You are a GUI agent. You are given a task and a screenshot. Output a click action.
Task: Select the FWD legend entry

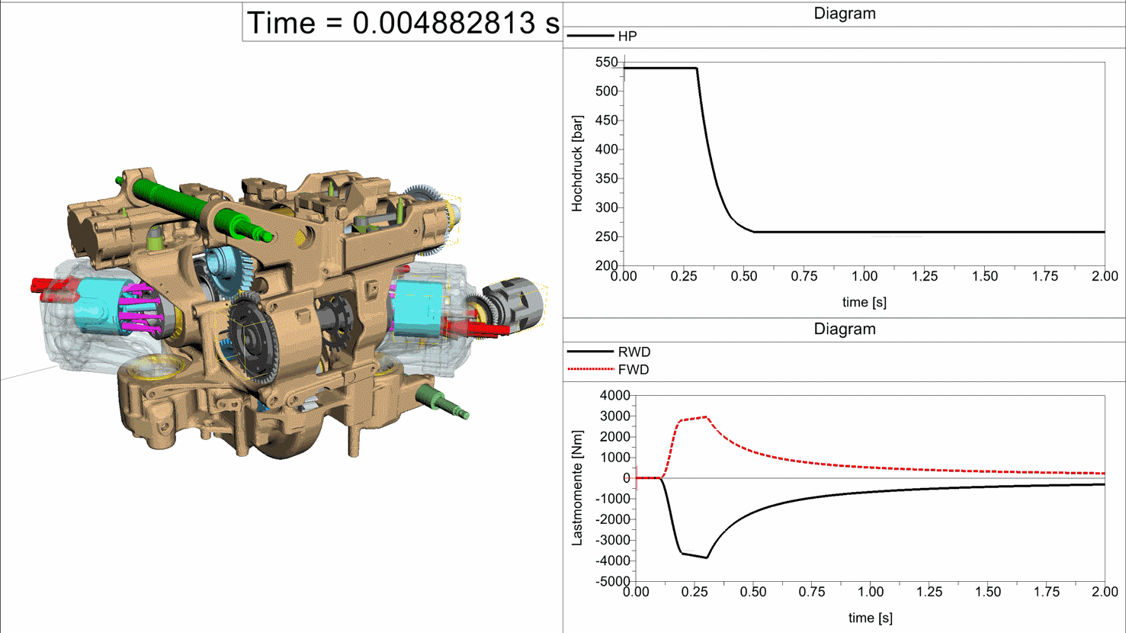tap(633, 370)
